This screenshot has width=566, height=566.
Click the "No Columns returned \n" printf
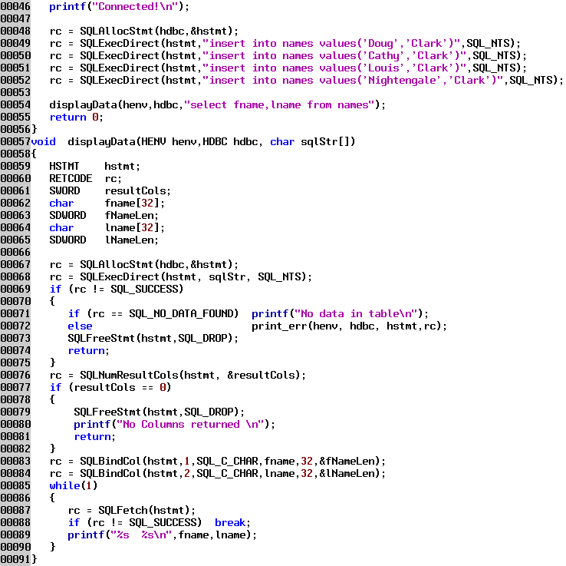[x=174, y=425]
